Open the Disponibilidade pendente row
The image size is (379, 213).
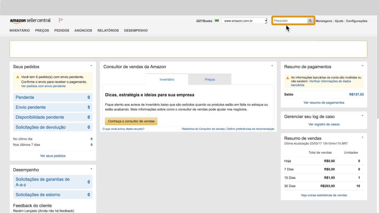tap(53, 117)
